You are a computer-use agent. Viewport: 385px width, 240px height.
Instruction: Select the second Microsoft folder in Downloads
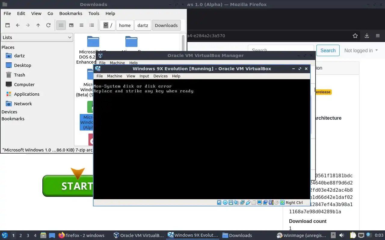coord(131,42)
